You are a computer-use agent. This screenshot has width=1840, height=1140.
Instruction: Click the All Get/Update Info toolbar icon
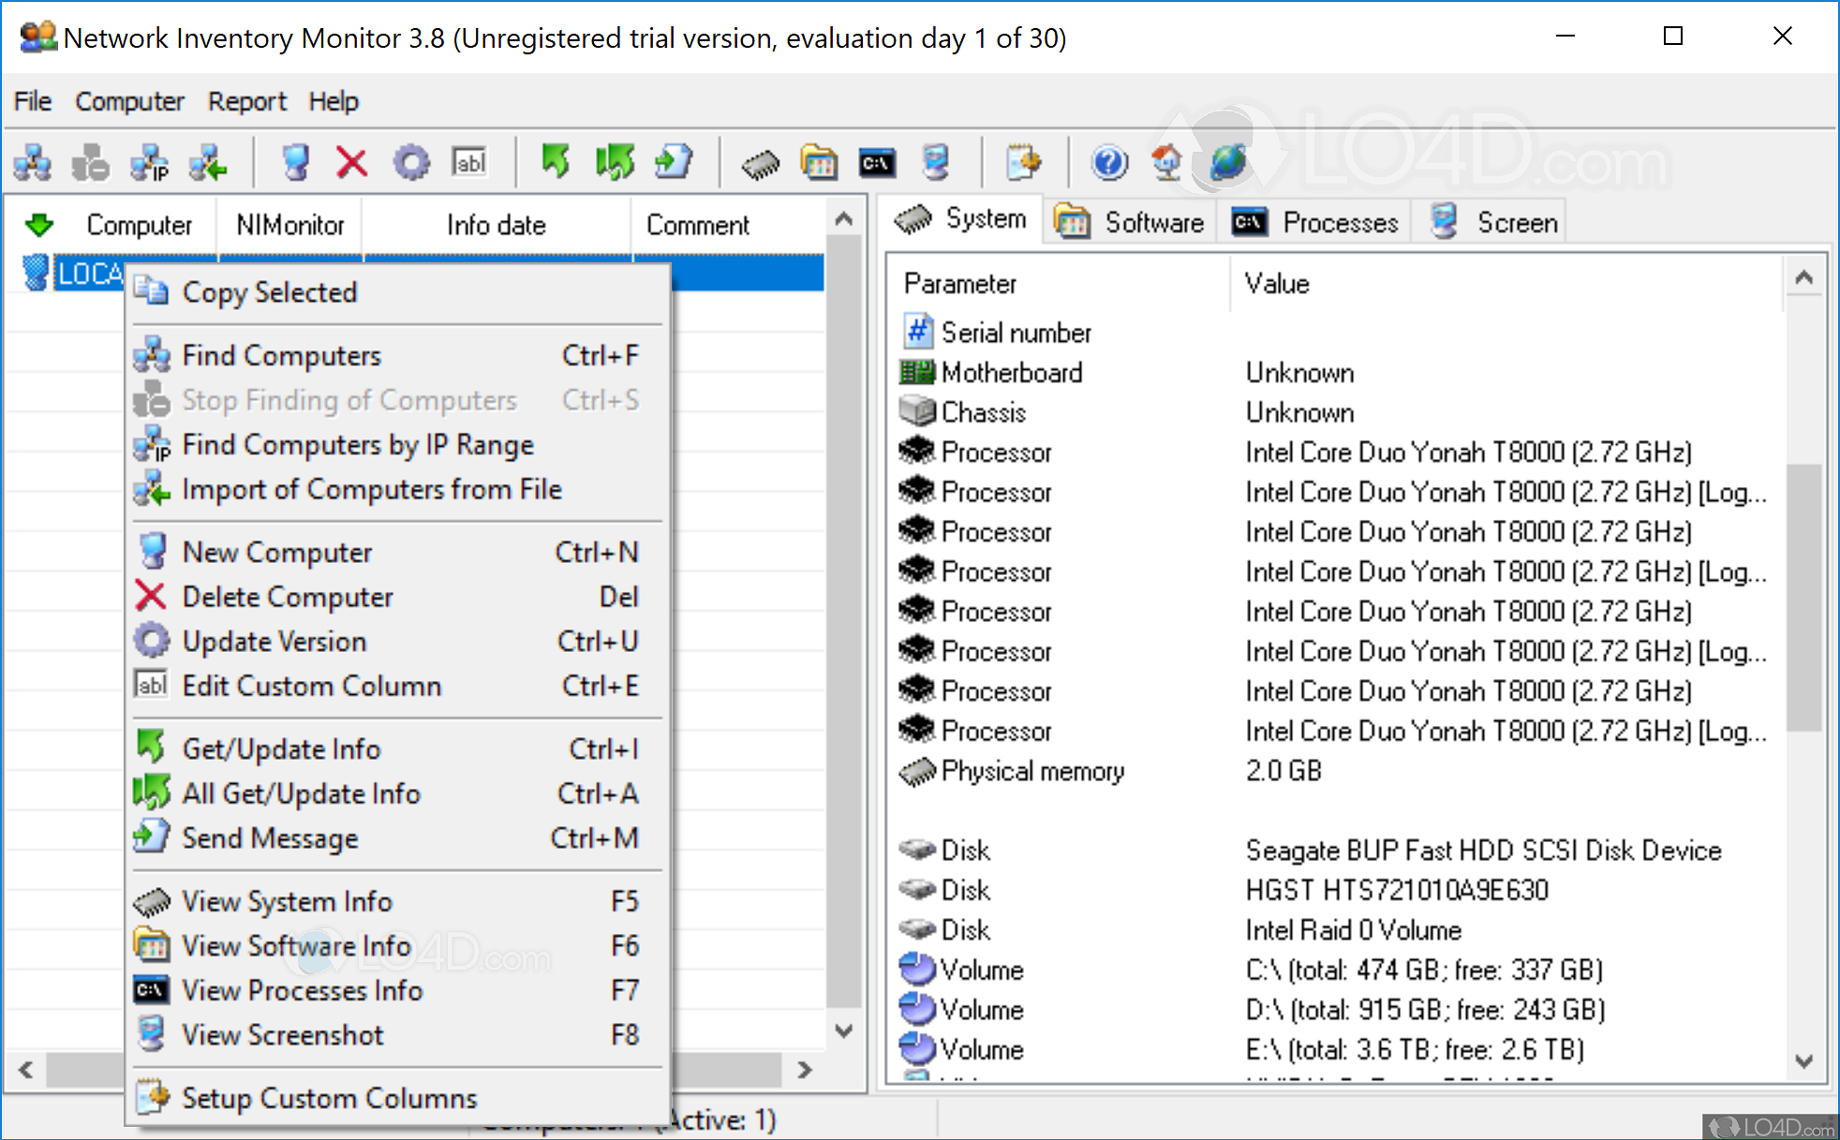click(x=616, y=162)
